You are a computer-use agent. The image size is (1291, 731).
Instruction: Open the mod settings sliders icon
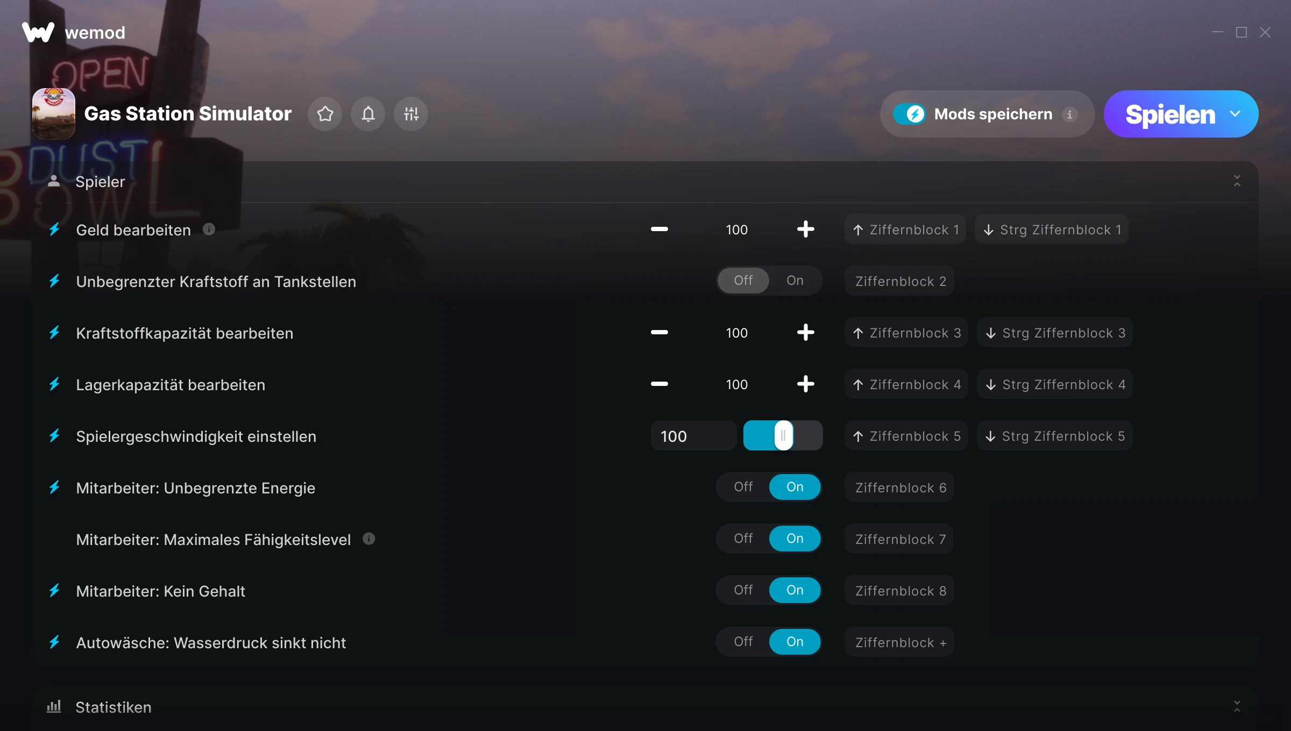[x=411, y=114]
